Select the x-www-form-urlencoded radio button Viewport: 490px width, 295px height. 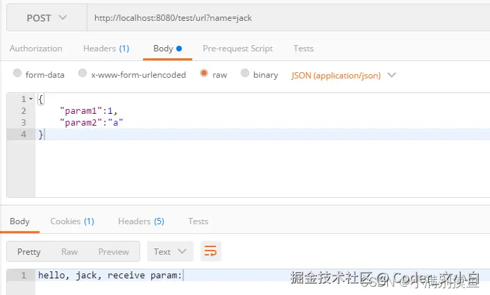[83, 73]
